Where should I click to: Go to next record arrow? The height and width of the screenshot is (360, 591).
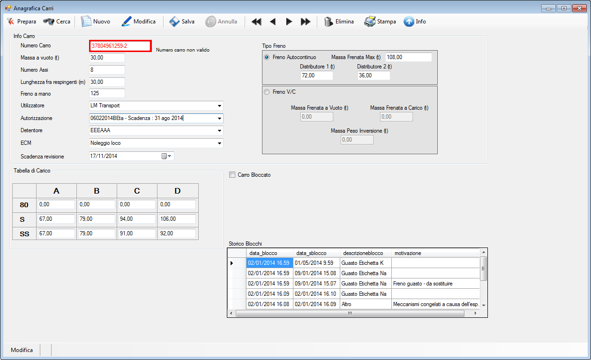289,22
